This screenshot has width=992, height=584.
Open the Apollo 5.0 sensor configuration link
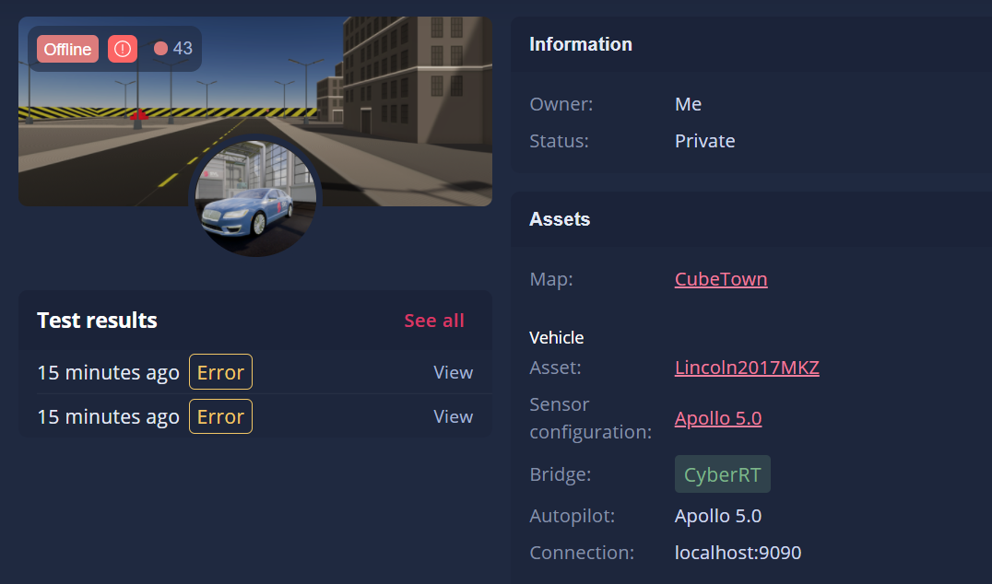(718, 418)
